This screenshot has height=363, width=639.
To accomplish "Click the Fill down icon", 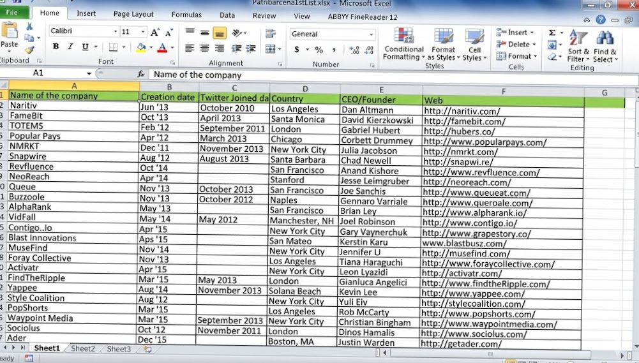I will coord(553,45).
